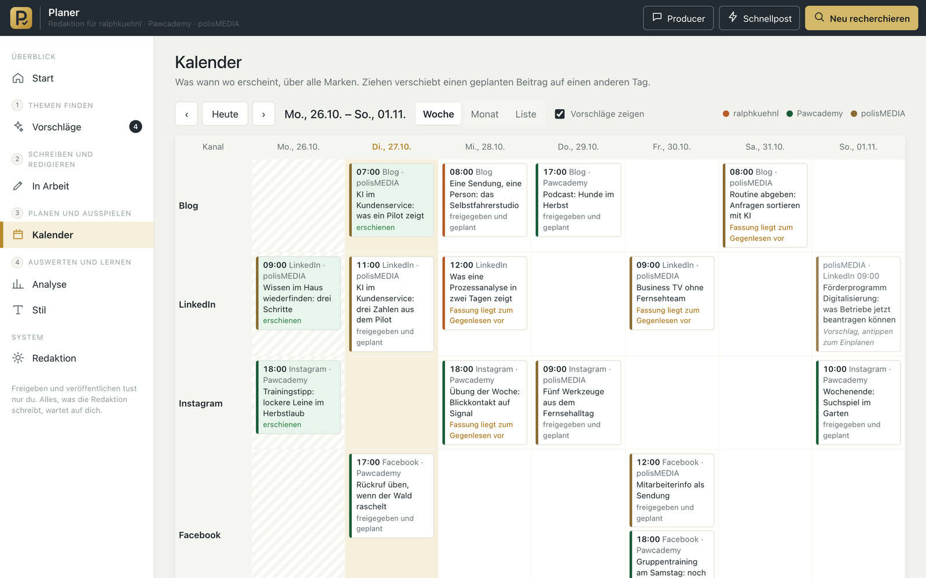Click the Stil typography icon
926x578 pixels.
click(18, 310)
